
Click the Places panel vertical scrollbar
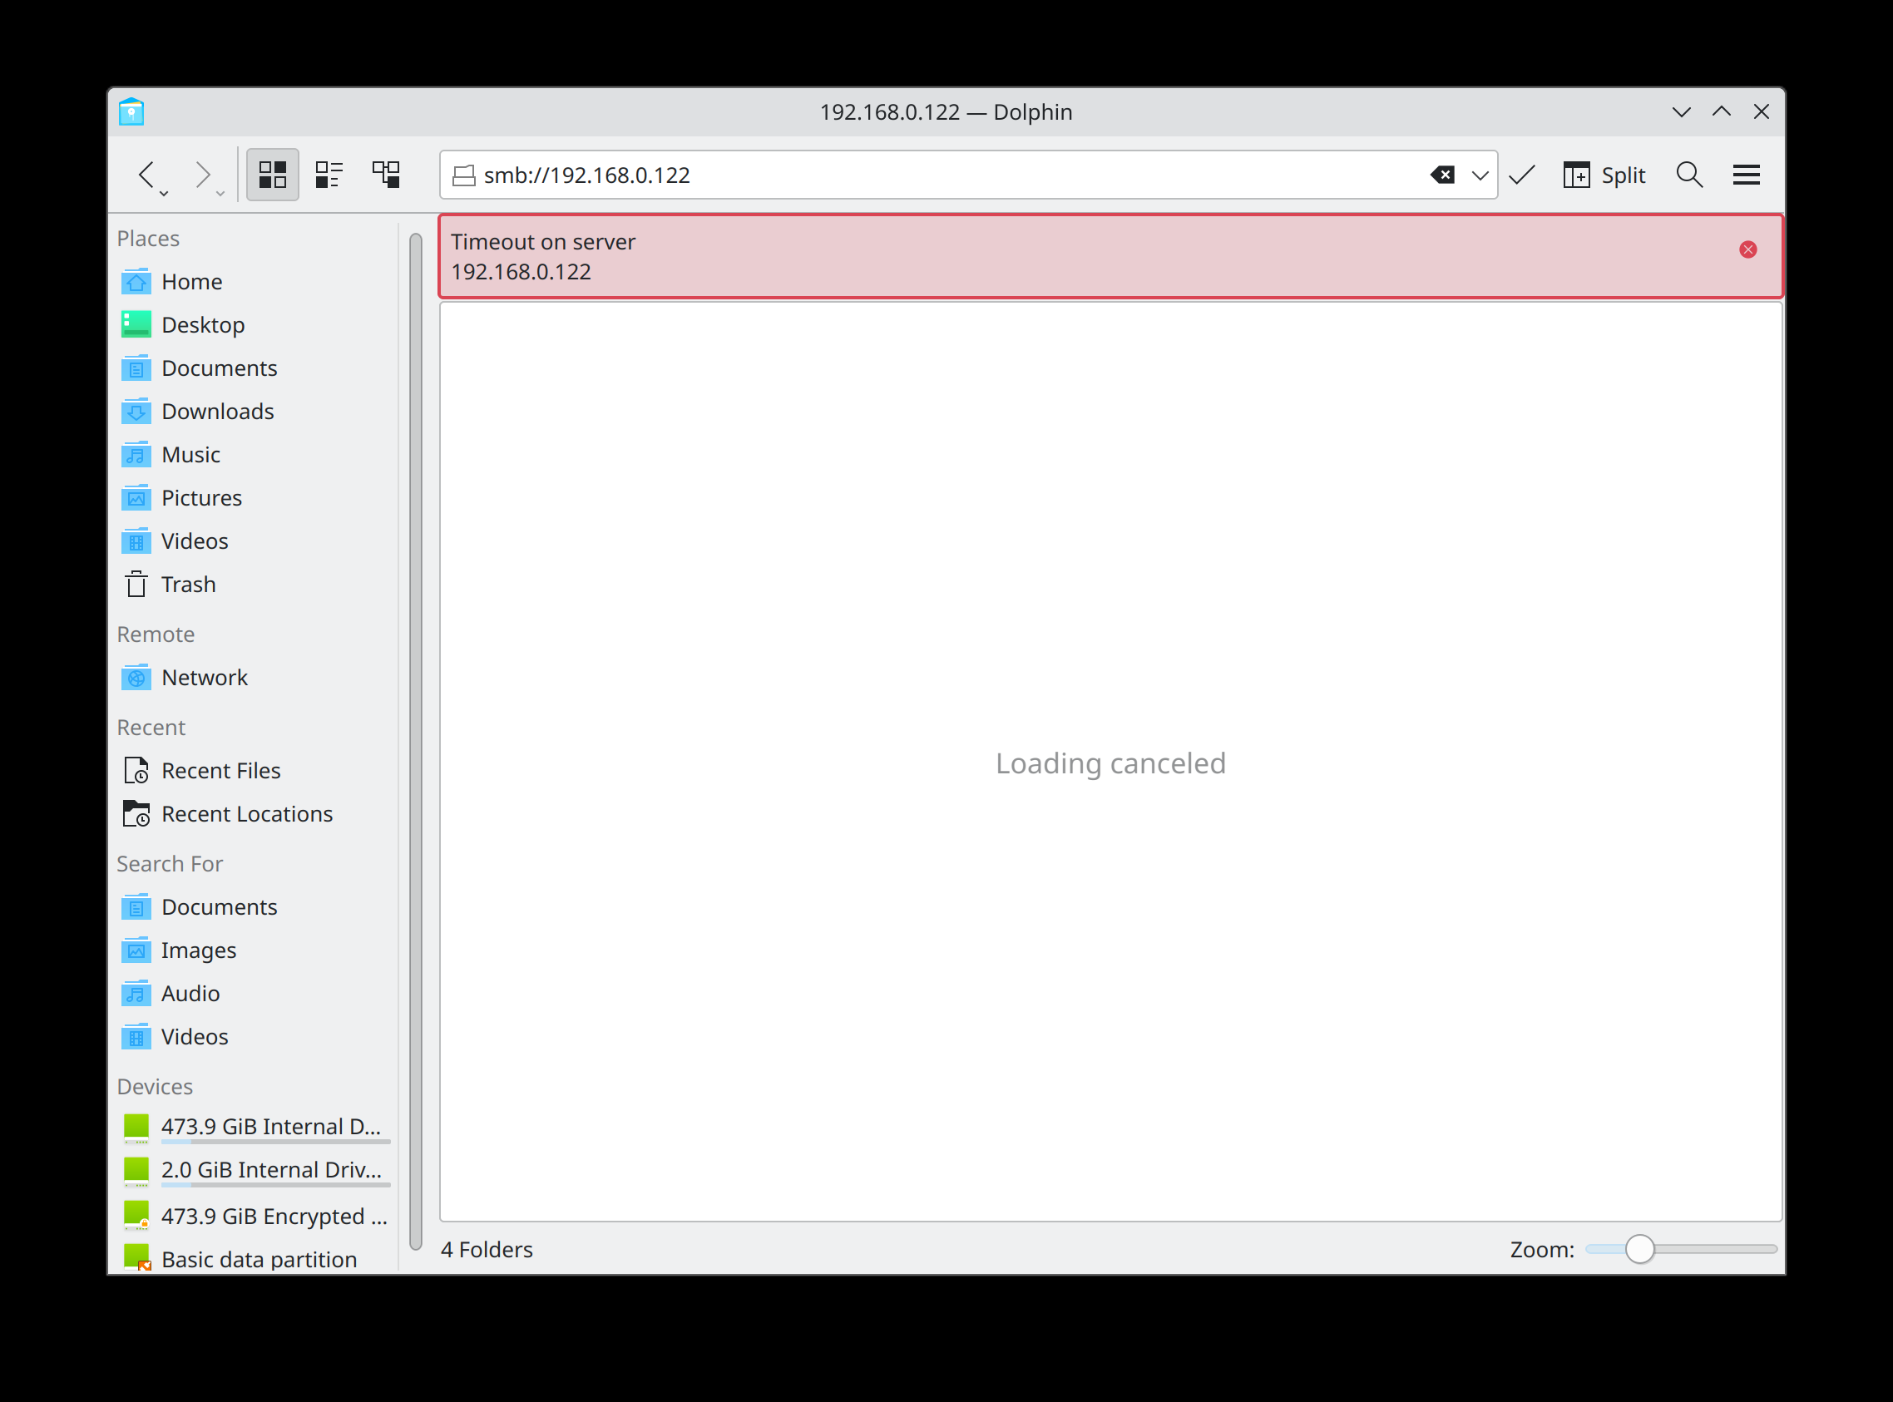(415, 742)
